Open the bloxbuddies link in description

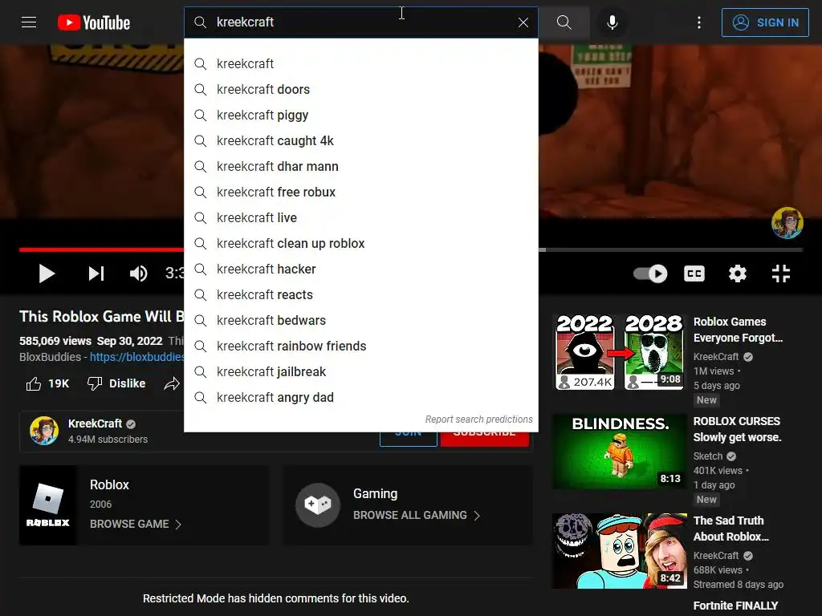(136, 357)
